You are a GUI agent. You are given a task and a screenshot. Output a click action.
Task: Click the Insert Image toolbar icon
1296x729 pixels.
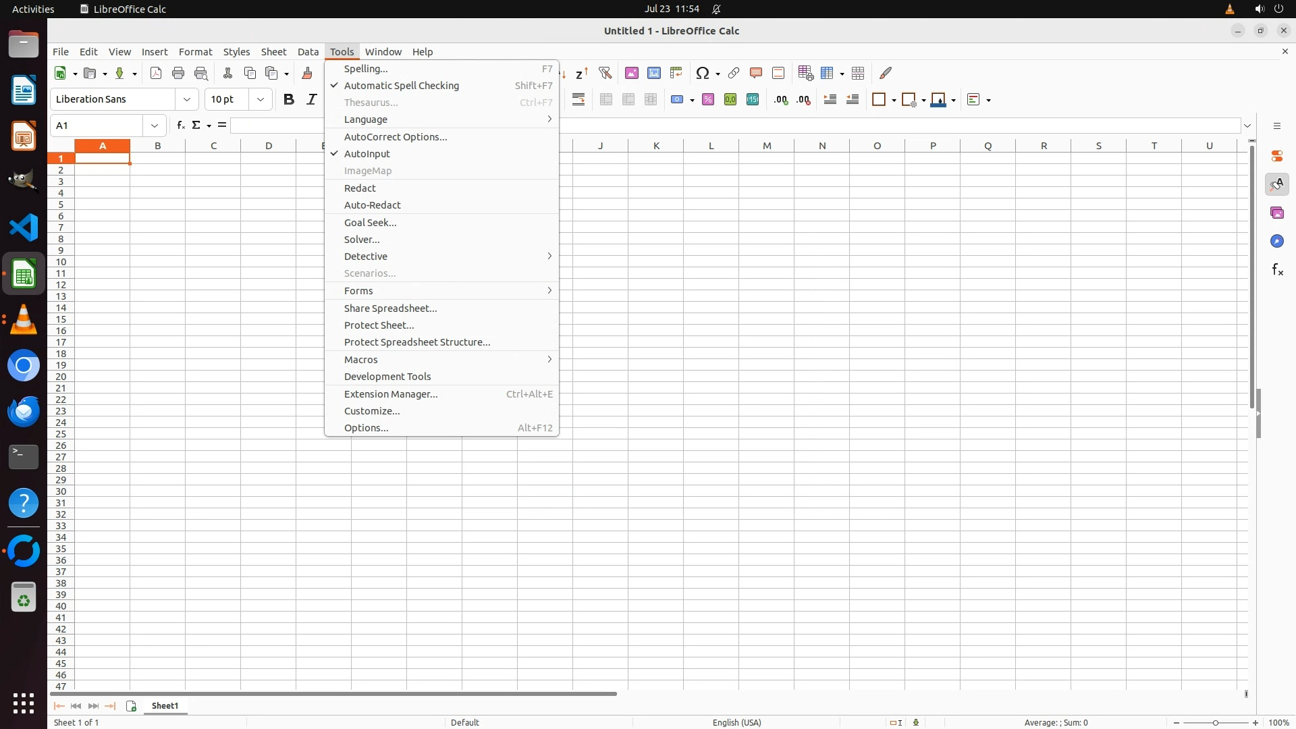[x=632, y=73]
